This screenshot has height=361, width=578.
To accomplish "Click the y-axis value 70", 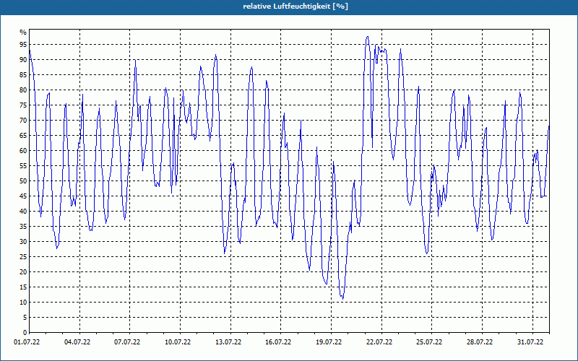I will [x=23, y=121].
